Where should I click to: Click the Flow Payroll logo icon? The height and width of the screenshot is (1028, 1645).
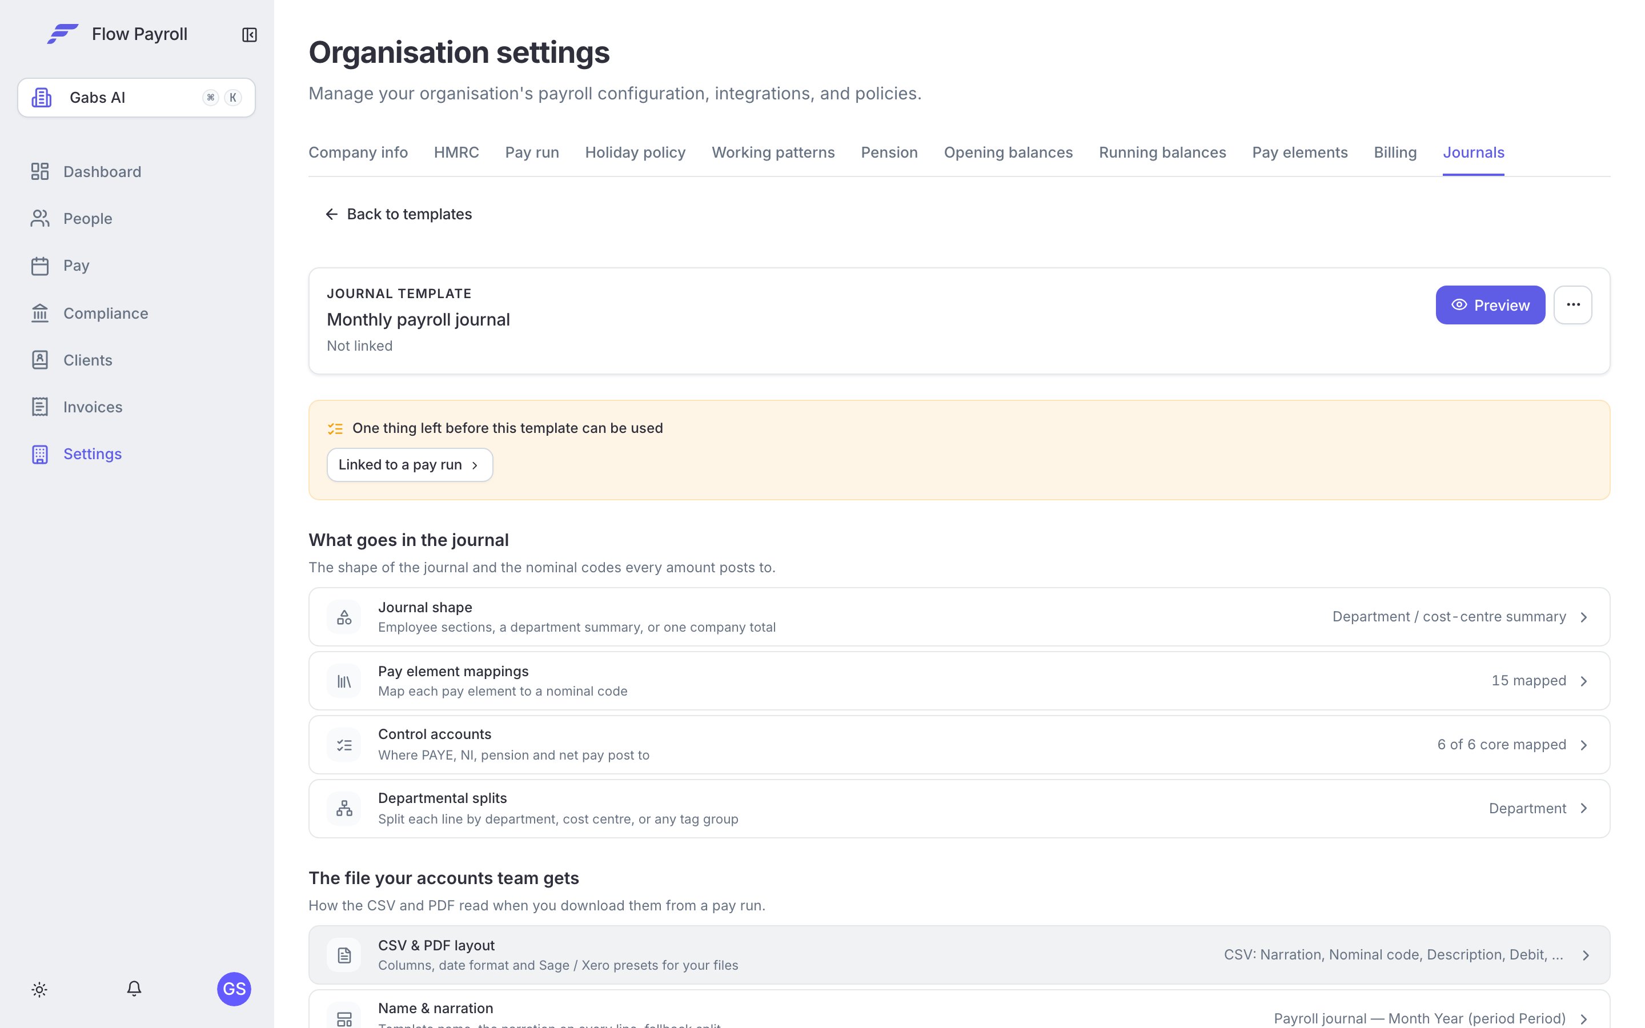coord(62,34)
